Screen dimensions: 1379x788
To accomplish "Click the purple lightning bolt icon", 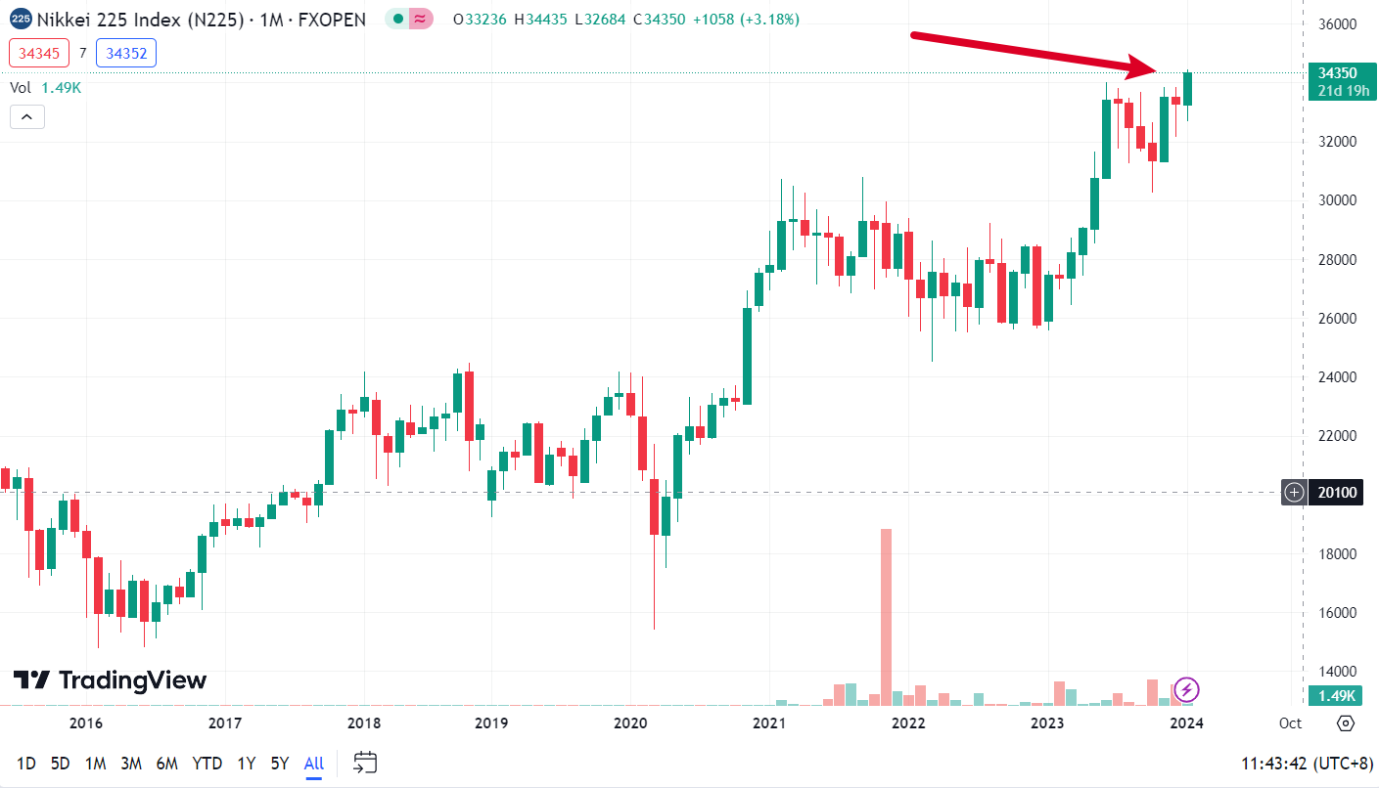I will click(x=1186, y=690).
